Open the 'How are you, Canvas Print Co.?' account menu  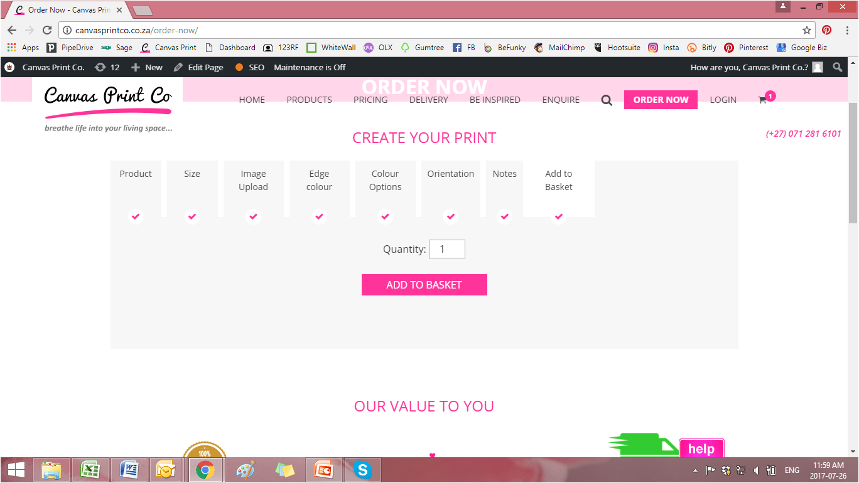(x=757, y=67)
